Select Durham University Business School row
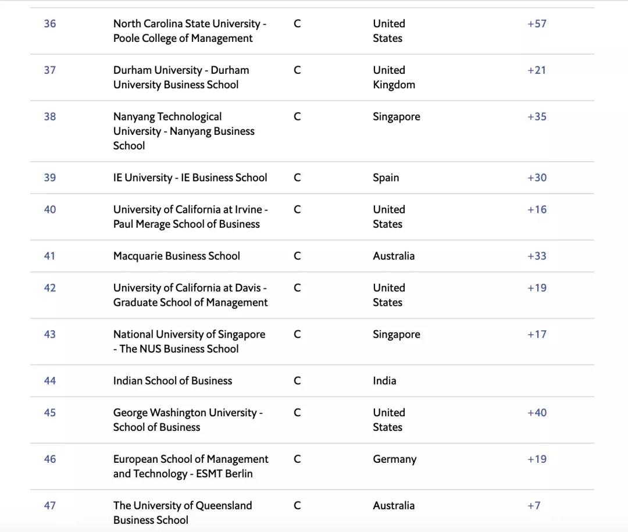The width and height of the screenshot is (628, 532). point(181,77)
